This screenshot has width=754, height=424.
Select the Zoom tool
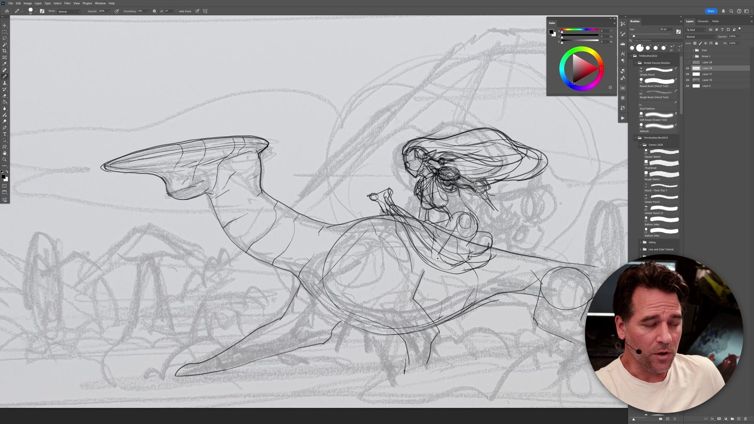tap(5, 159)
